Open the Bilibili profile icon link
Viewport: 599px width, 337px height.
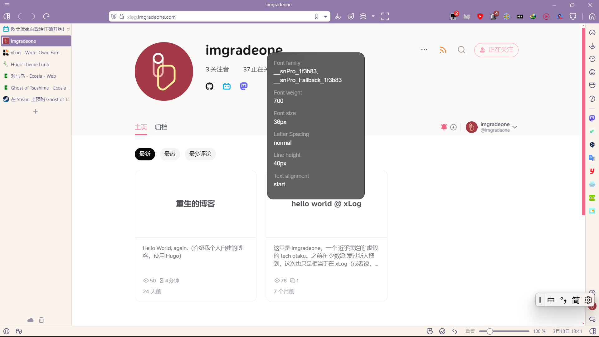point(226,86)
